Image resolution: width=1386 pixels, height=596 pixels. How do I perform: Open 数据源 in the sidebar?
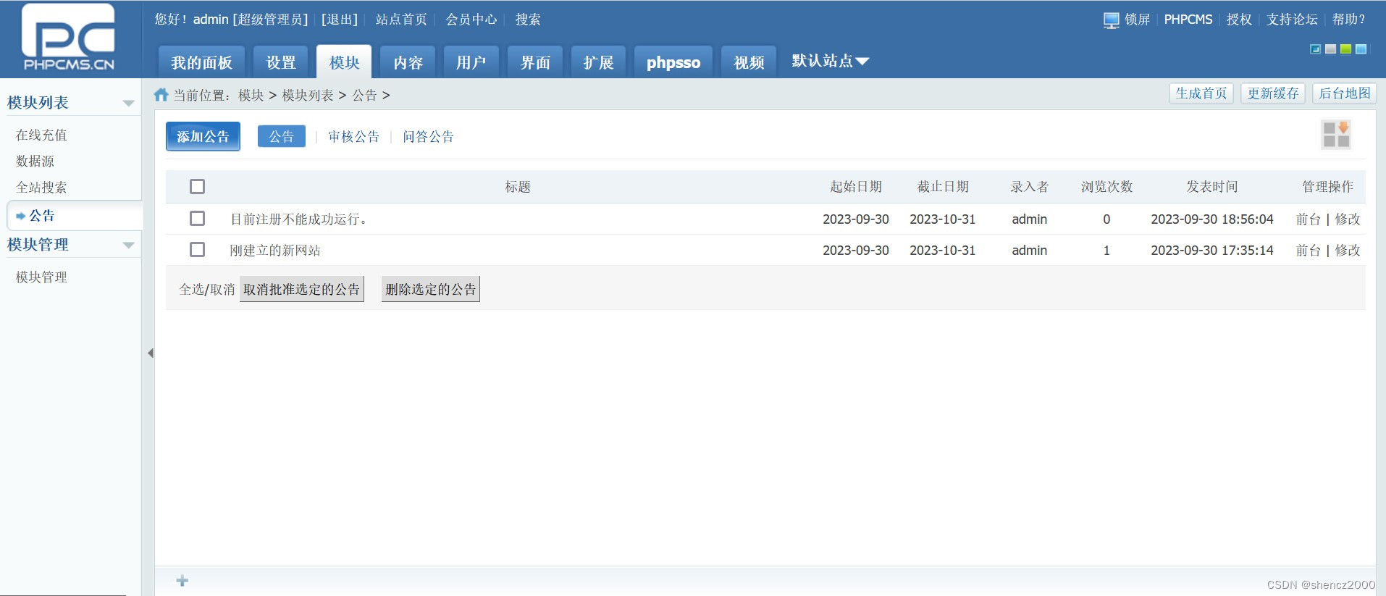35,161
